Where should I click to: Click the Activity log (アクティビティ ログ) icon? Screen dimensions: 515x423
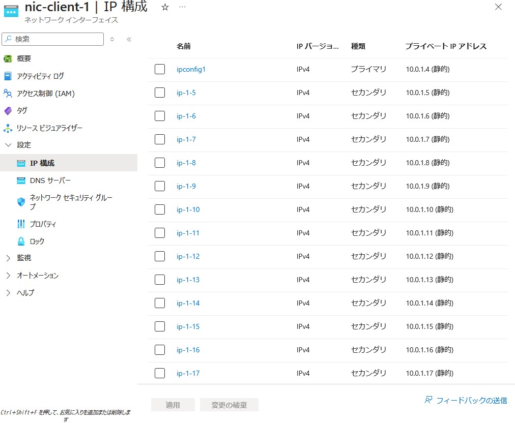point(8,76)
